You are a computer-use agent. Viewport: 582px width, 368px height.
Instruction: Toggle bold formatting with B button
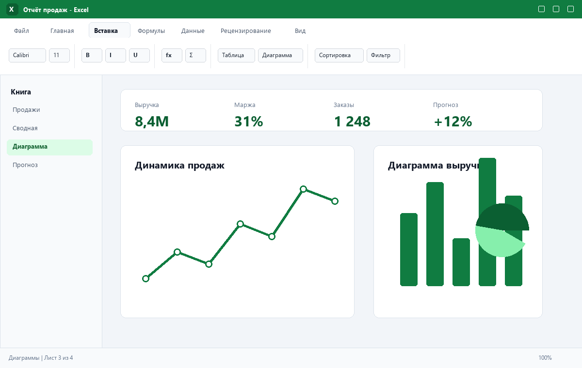tap(92, 55)
